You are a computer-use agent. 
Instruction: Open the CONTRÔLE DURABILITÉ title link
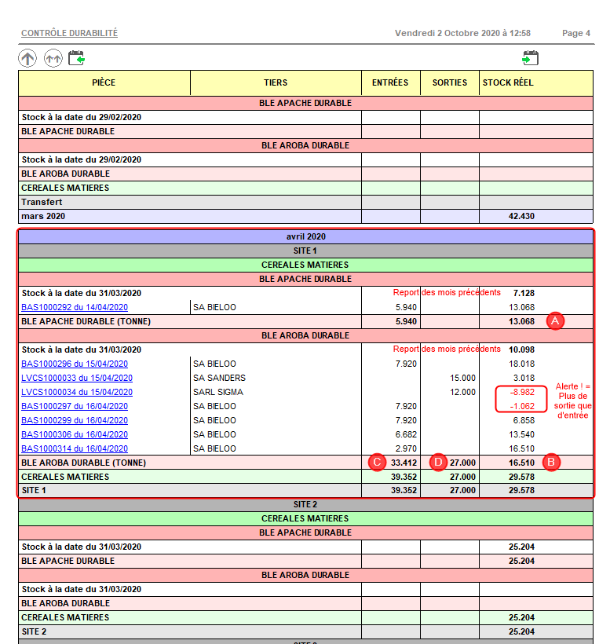click(x=69, y=34)
